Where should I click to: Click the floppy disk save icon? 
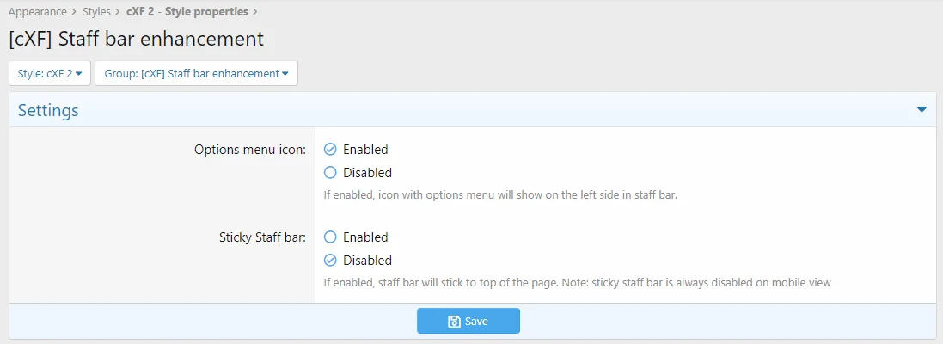tap(454, 322)
